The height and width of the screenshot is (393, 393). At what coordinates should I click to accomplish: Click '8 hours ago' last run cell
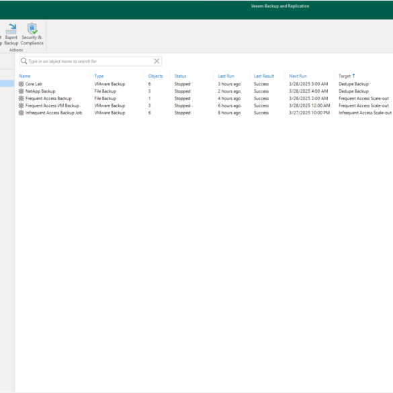click(229, 113)
